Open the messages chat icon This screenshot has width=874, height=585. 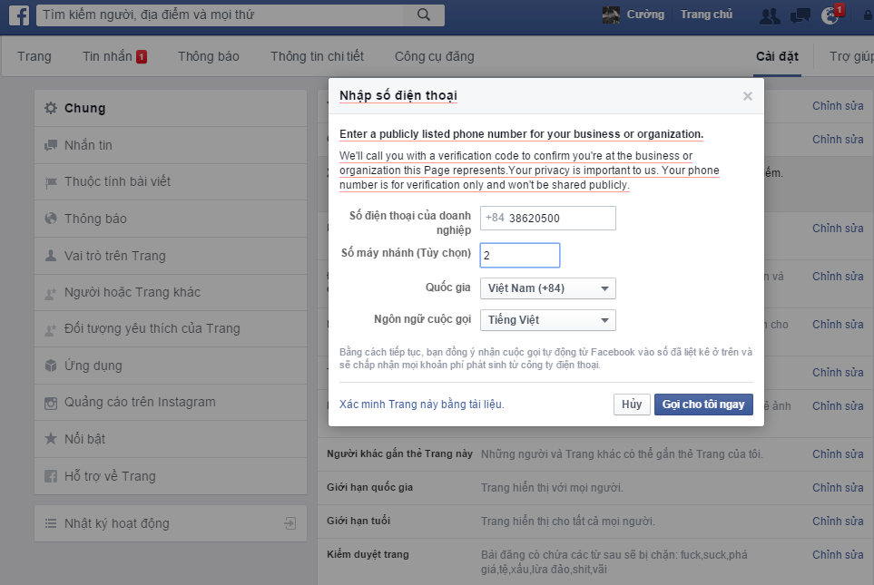tap(800, 15)
